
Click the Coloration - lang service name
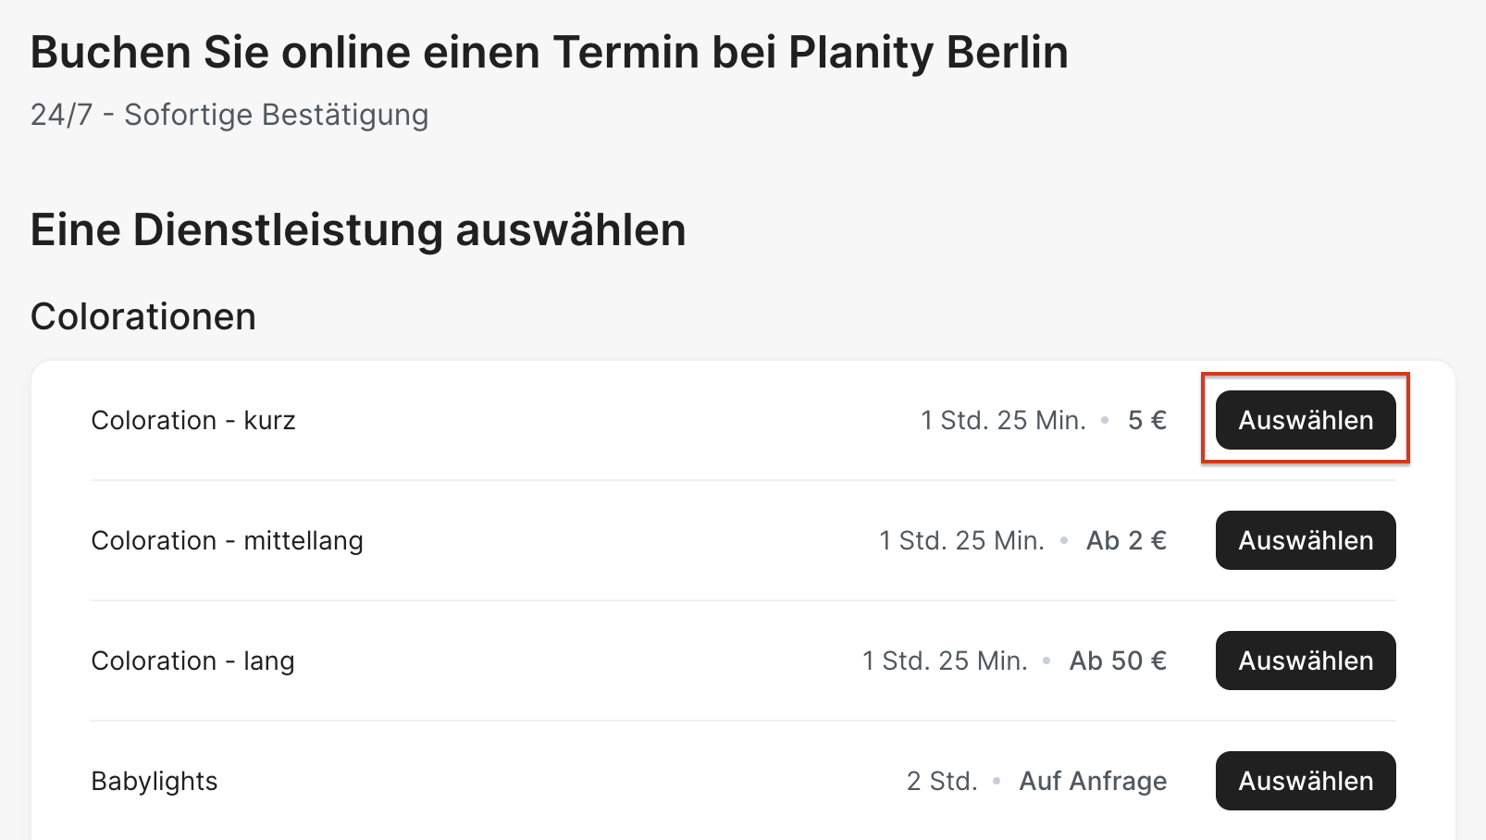tap(192, 661)
